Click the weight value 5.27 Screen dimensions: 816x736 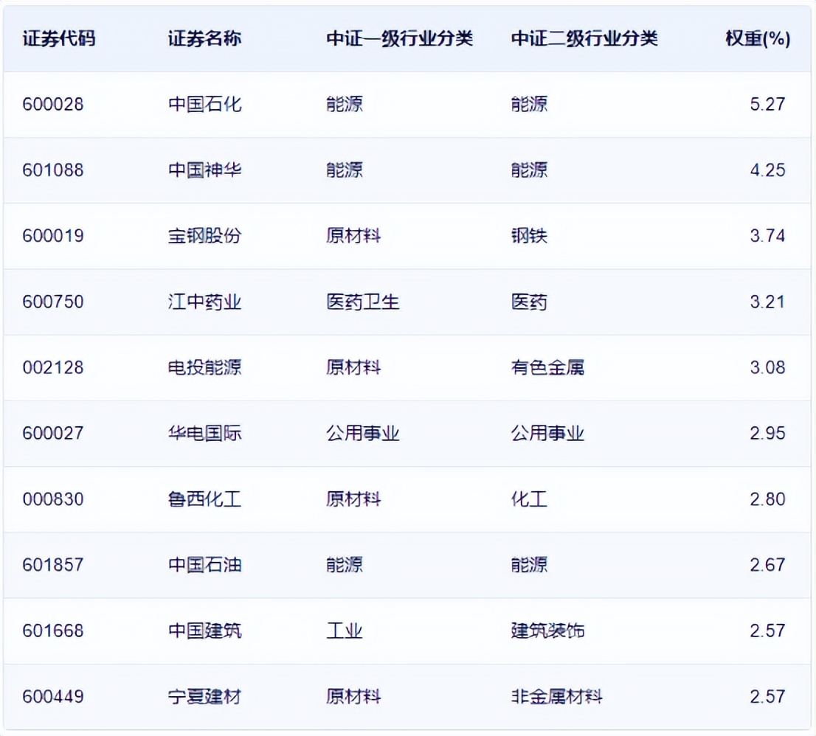pyautogui.click(x=767, y=104)
